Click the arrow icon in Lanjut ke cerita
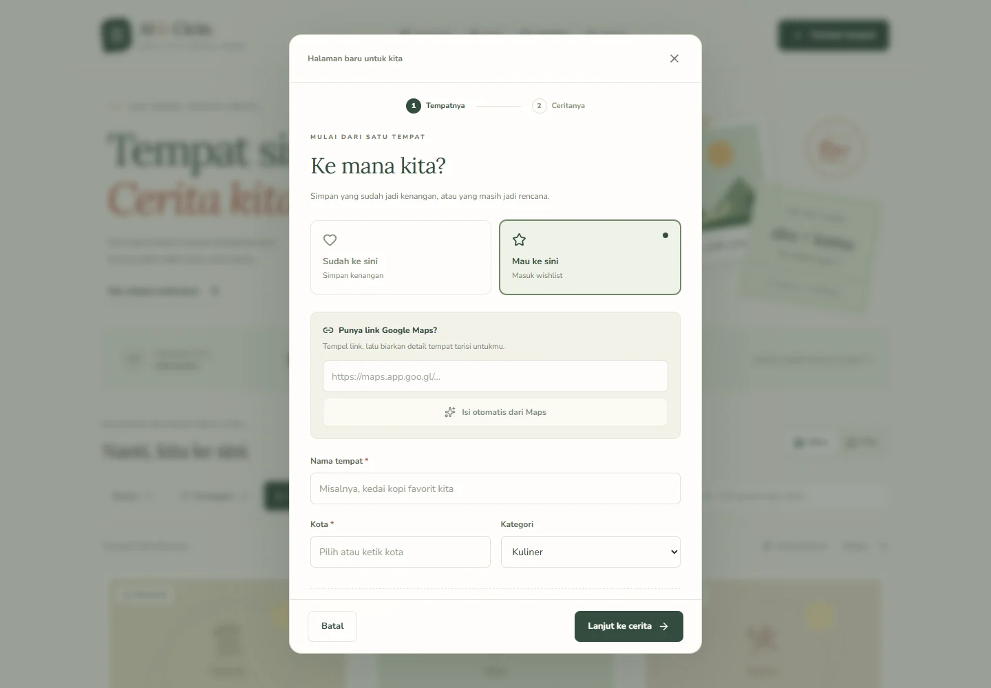This screenshot has height=688, width=991. tap(664, 626)
